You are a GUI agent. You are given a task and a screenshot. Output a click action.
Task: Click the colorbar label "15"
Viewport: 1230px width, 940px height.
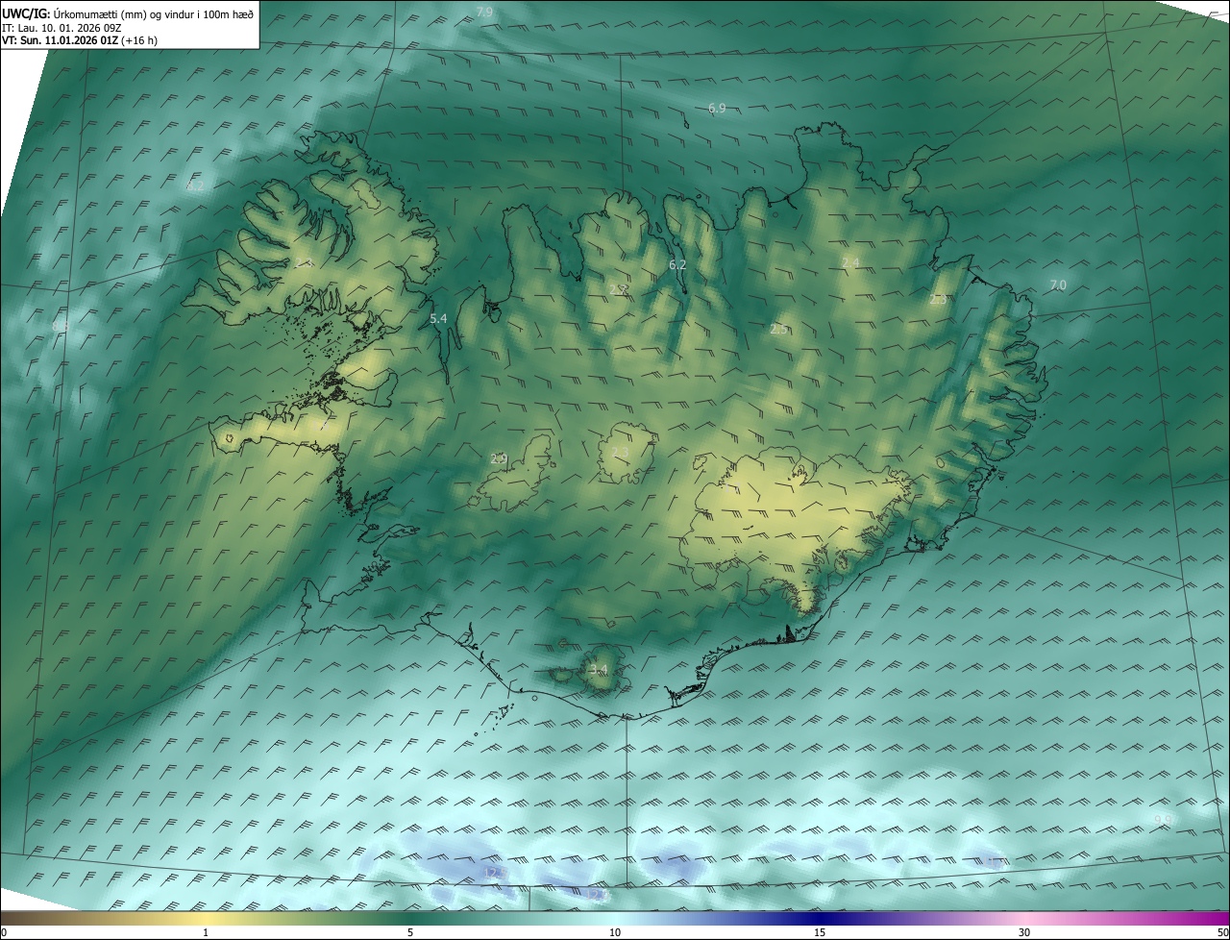point(820,932)
